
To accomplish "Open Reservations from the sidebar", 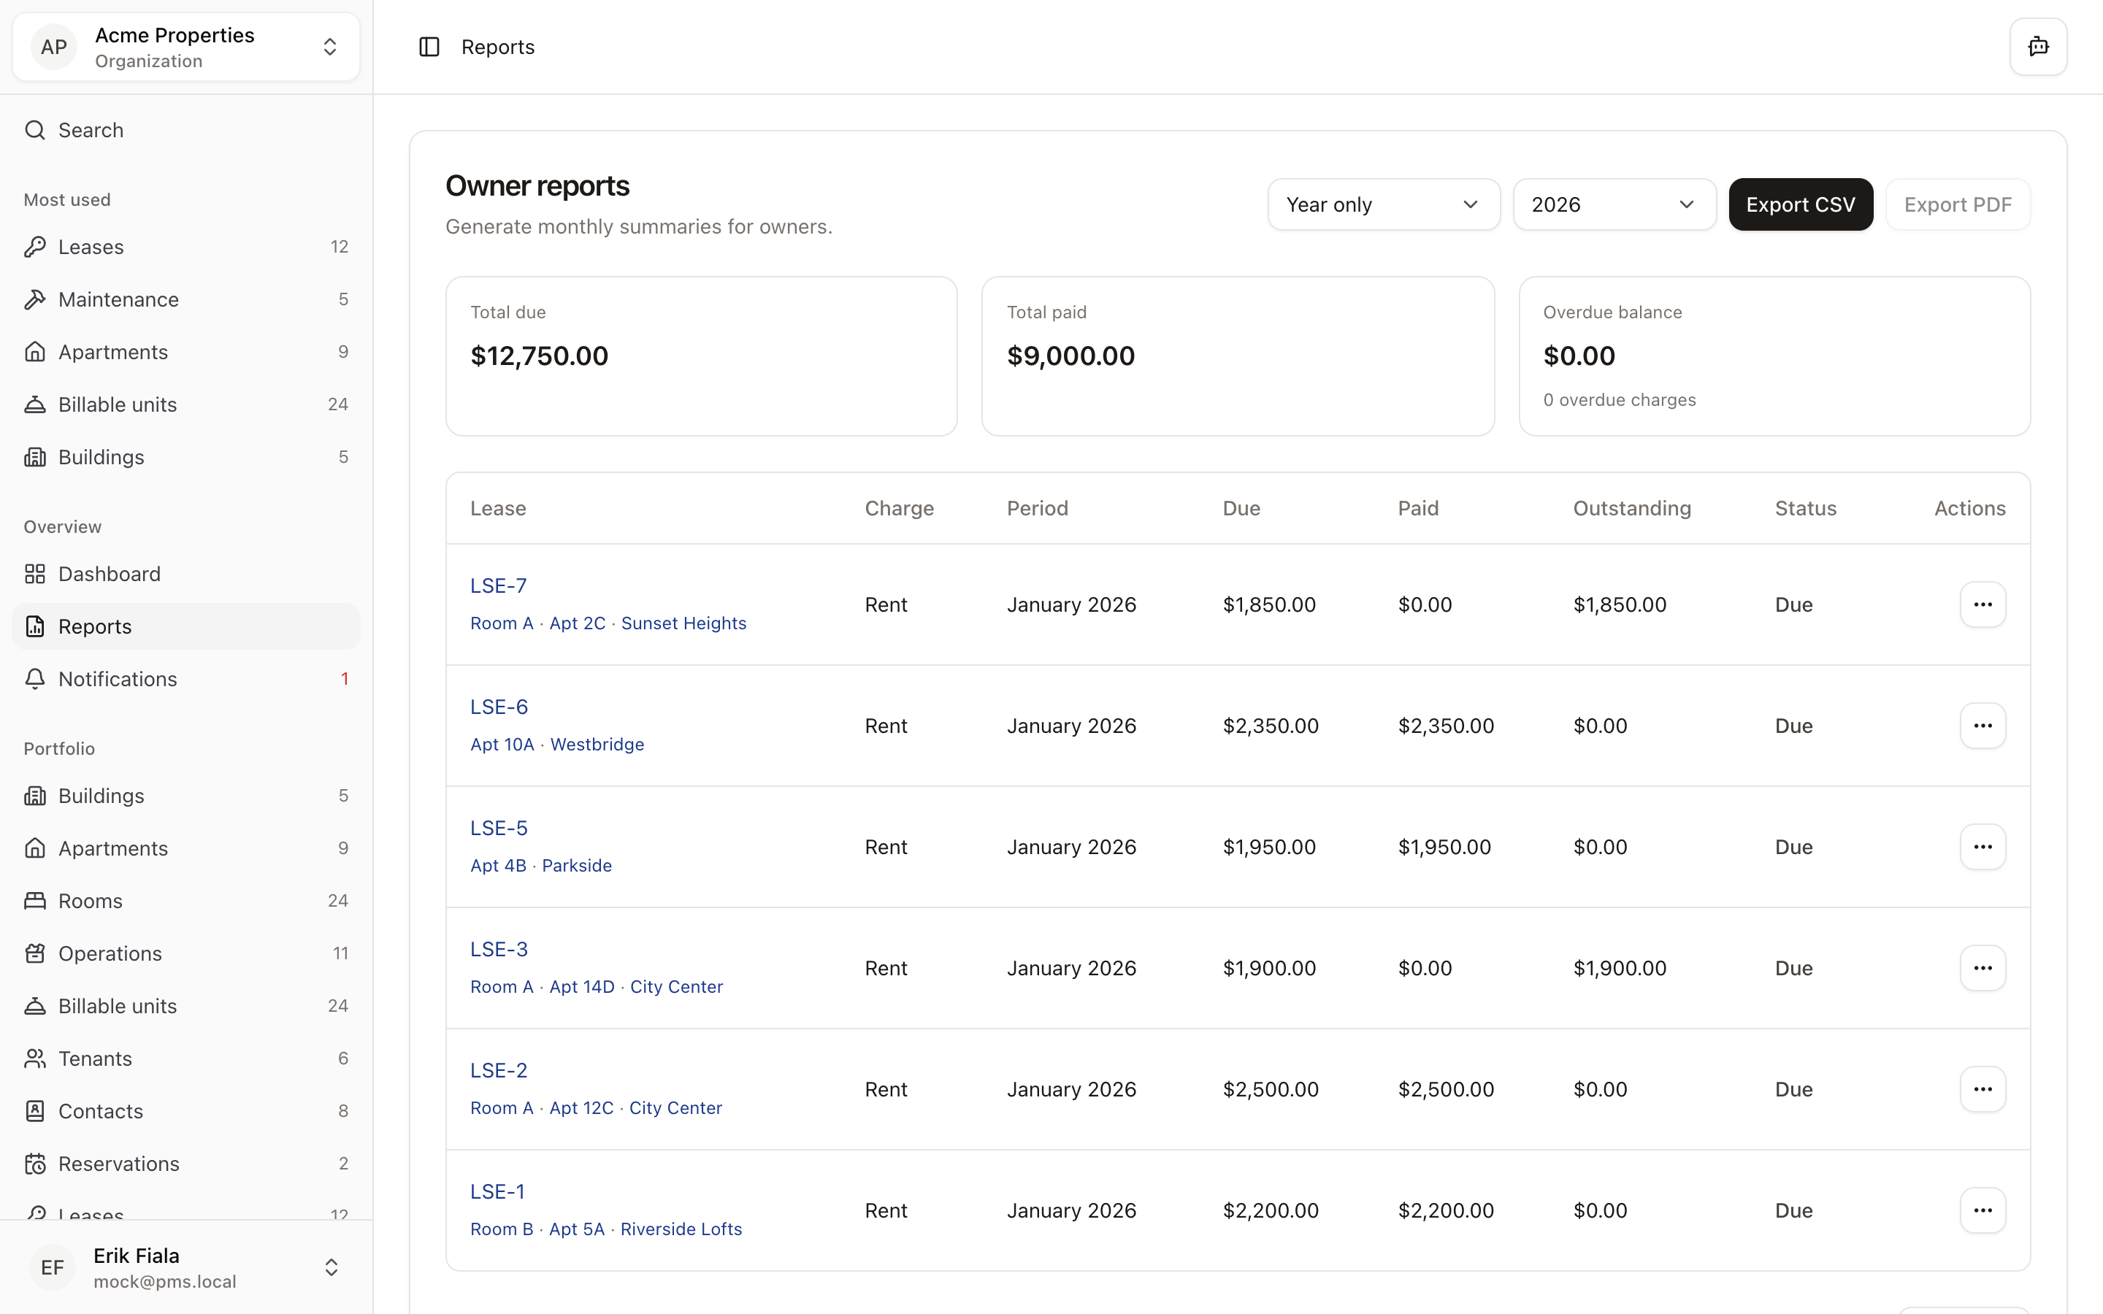I will 118,1164.
